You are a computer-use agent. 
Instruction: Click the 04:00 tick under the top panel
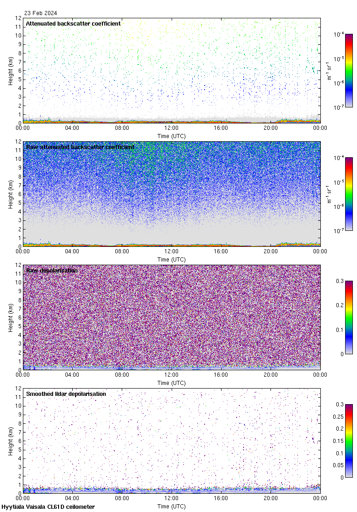pyautogui.click(x=72, y=128)
